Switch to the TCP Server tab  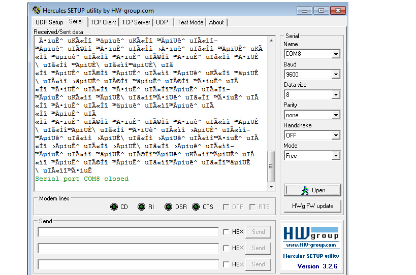[x=136, y=22]
